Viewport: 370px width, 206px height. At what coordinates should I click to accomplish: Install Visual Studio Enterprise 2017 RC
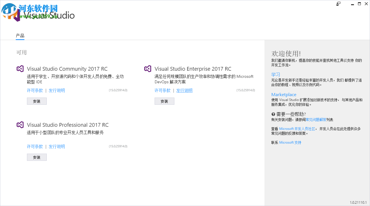pyautogui.click(x=164, y=101)
